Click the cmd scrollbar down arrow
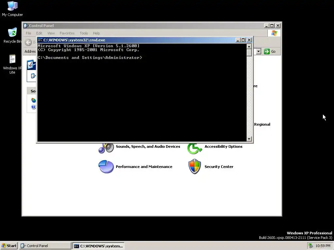Screen dimensions: 334x250 tap(249, 139)
